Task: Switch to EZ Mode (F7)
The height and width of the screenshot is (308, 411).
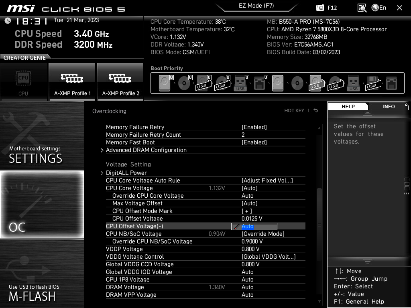Action: click(x=256, y=6)
